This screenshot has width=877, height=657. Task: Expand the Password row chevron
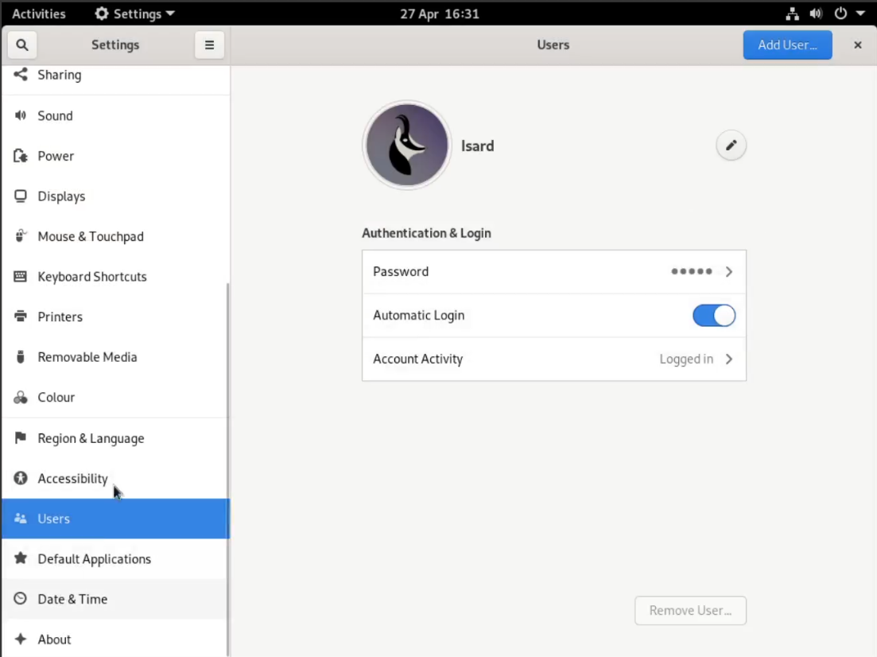click(x=728, y=272)
